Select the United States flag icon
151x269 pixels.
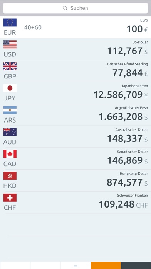tap(10, 44)
